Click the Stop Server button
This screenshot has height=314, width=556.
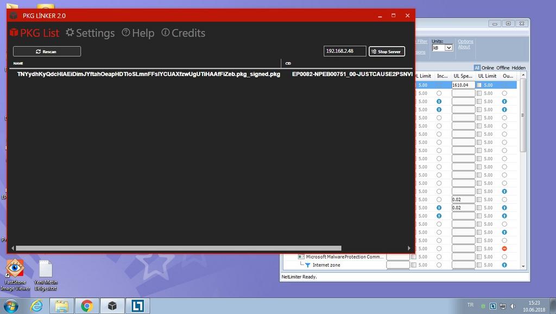pos(387,52)
